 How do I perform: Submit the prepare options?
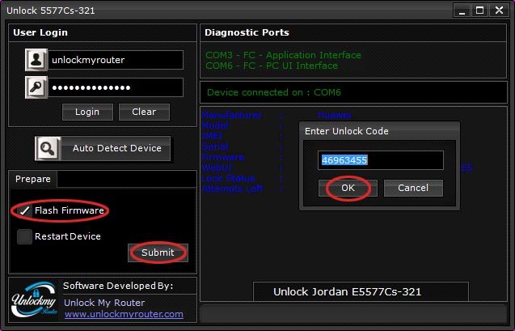click(158, 252)
